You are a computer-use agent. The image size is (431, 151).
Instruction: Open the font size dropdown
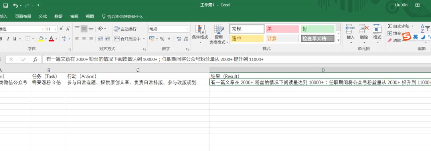pyautogui.click(x=55, y=29)
